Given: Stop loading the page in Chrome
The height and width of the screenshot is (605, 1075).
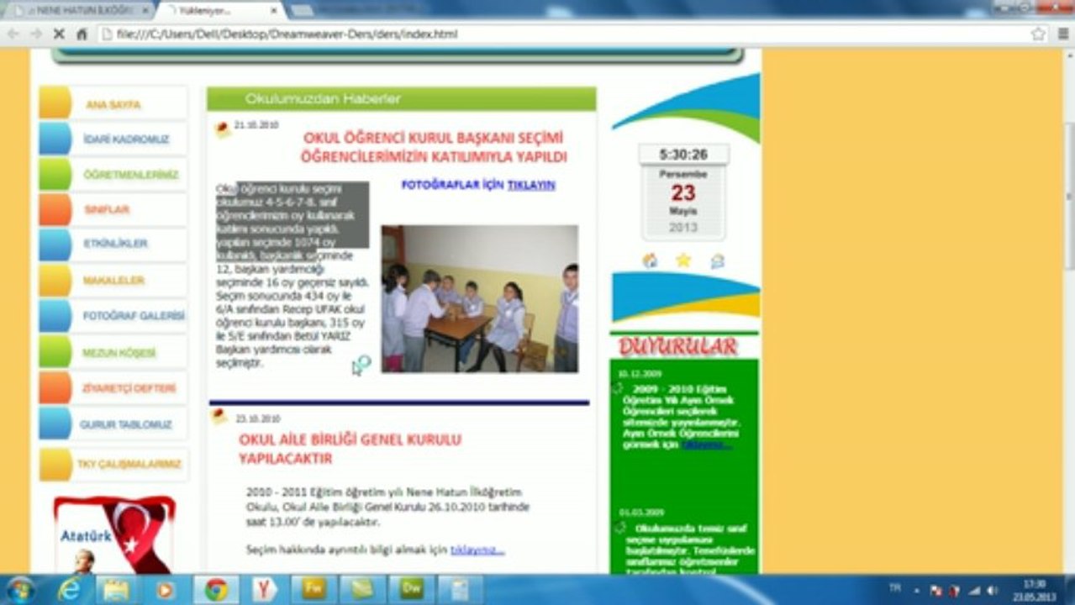Looking at the screenshot, I should (59, 34).
